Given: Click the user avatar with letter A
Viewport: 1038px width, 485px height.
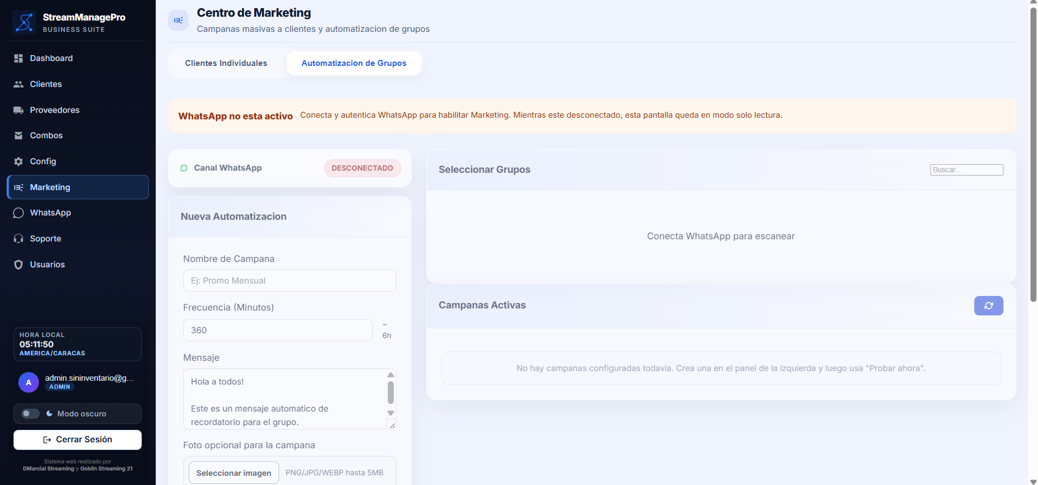Looking at the screenshot, I should 29,382.
